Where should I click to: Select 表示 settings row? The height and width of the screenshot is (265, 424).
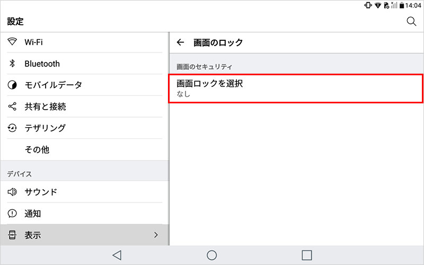pos(85,235)
